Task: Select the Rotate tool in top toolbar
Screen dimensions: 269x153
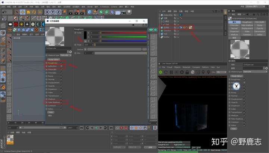Action: pos(34,12)
